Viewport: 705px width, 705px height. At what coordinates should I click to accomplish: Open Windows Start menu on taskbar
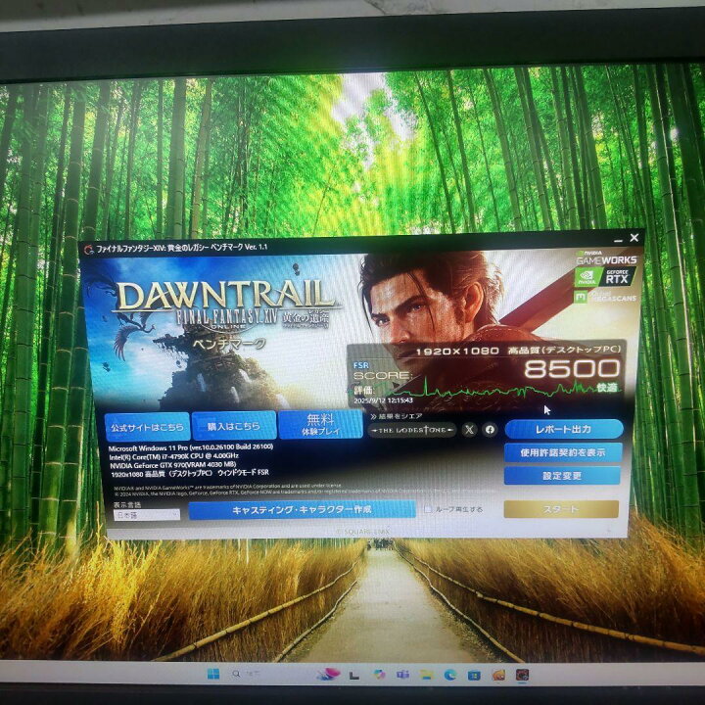[x=213, y=674]
